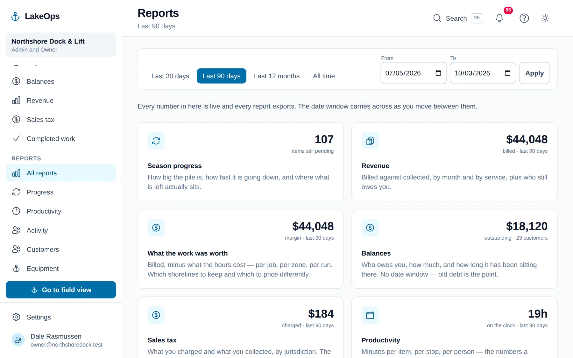Open the notifications bell icon
573x358 pixels.
pyautogui.click(x=499, y=18)
